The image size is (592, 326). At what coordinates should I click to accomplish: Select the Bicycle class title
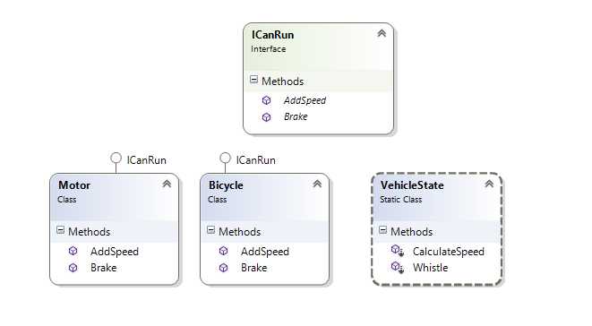click(x=226, y=185)
